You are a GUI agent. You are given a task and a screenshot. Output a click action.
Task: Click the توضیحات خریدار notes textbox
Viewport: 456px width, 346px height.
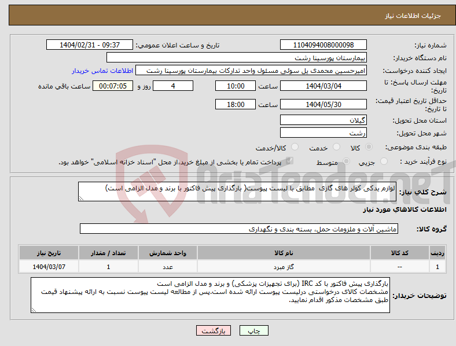click(x=210, y=295)
